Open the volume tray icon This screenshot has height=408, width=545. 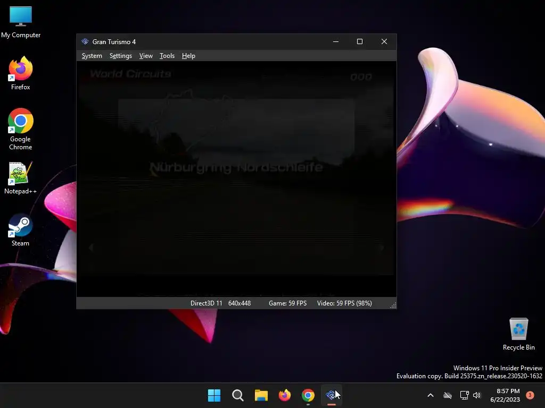click(x=477, y=395)
